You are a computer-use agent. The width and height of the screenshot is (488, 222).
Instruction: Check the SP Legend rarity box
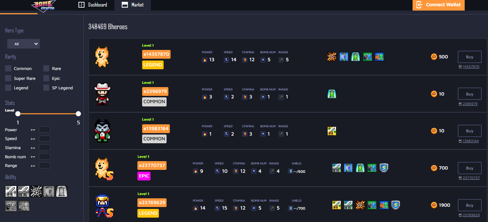click(46, 88)
